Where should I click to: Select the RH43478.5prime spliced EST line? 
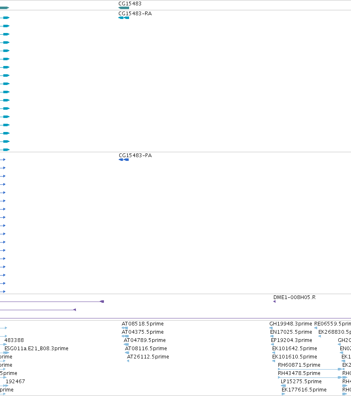[310, 377]
